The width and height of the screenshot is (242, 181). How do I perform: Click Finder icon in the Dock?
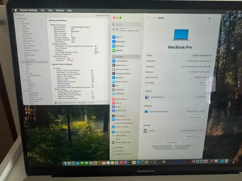pyautogui.click(x=65, y=163)
